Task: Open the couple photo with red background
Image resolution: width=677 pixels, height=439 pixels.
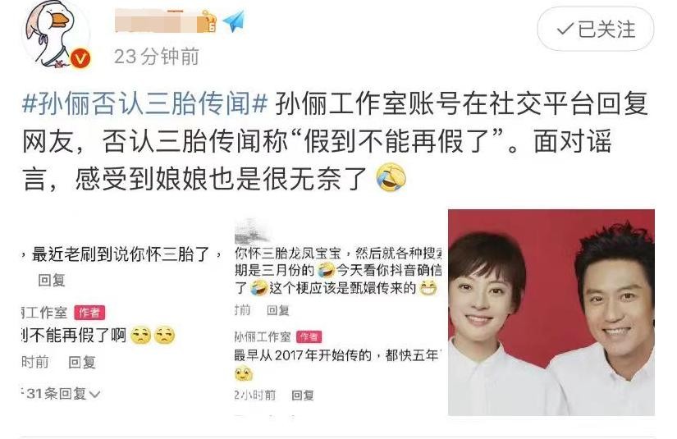Action: pyautogui.click(x=551, y=313)
